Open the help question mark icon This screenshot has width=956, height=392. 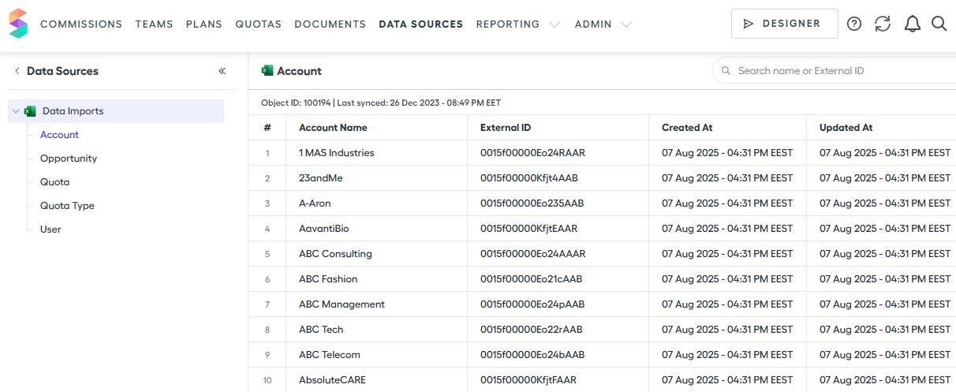(854, 24)
